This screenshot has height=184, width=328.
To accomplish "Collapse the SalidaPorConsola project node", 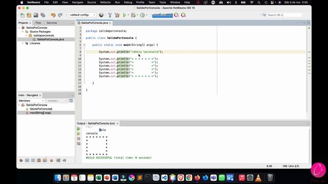I will pyautogui.click(x=19, y=28).
